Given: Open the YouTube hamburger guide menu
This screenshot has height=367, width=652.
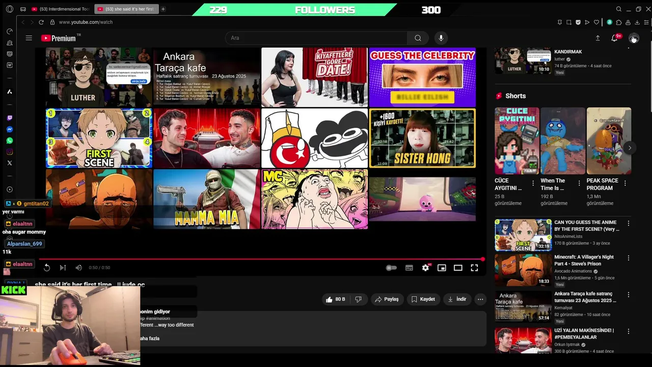Looking at the screenshot, I should point(29,38).
